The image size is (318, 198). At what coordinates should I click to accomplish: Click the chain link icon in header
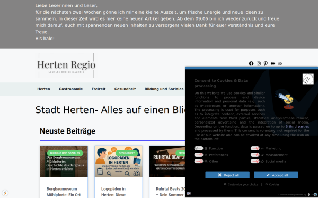coord(280,64)
